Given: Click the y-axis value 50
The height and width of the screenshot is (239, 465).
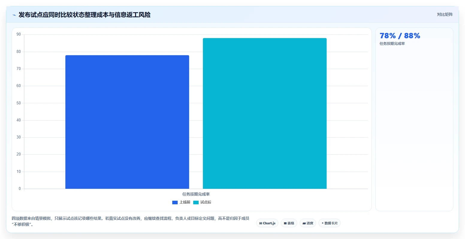Looking at the screenshot, I should pyautogui.click(x=19, y=103).
